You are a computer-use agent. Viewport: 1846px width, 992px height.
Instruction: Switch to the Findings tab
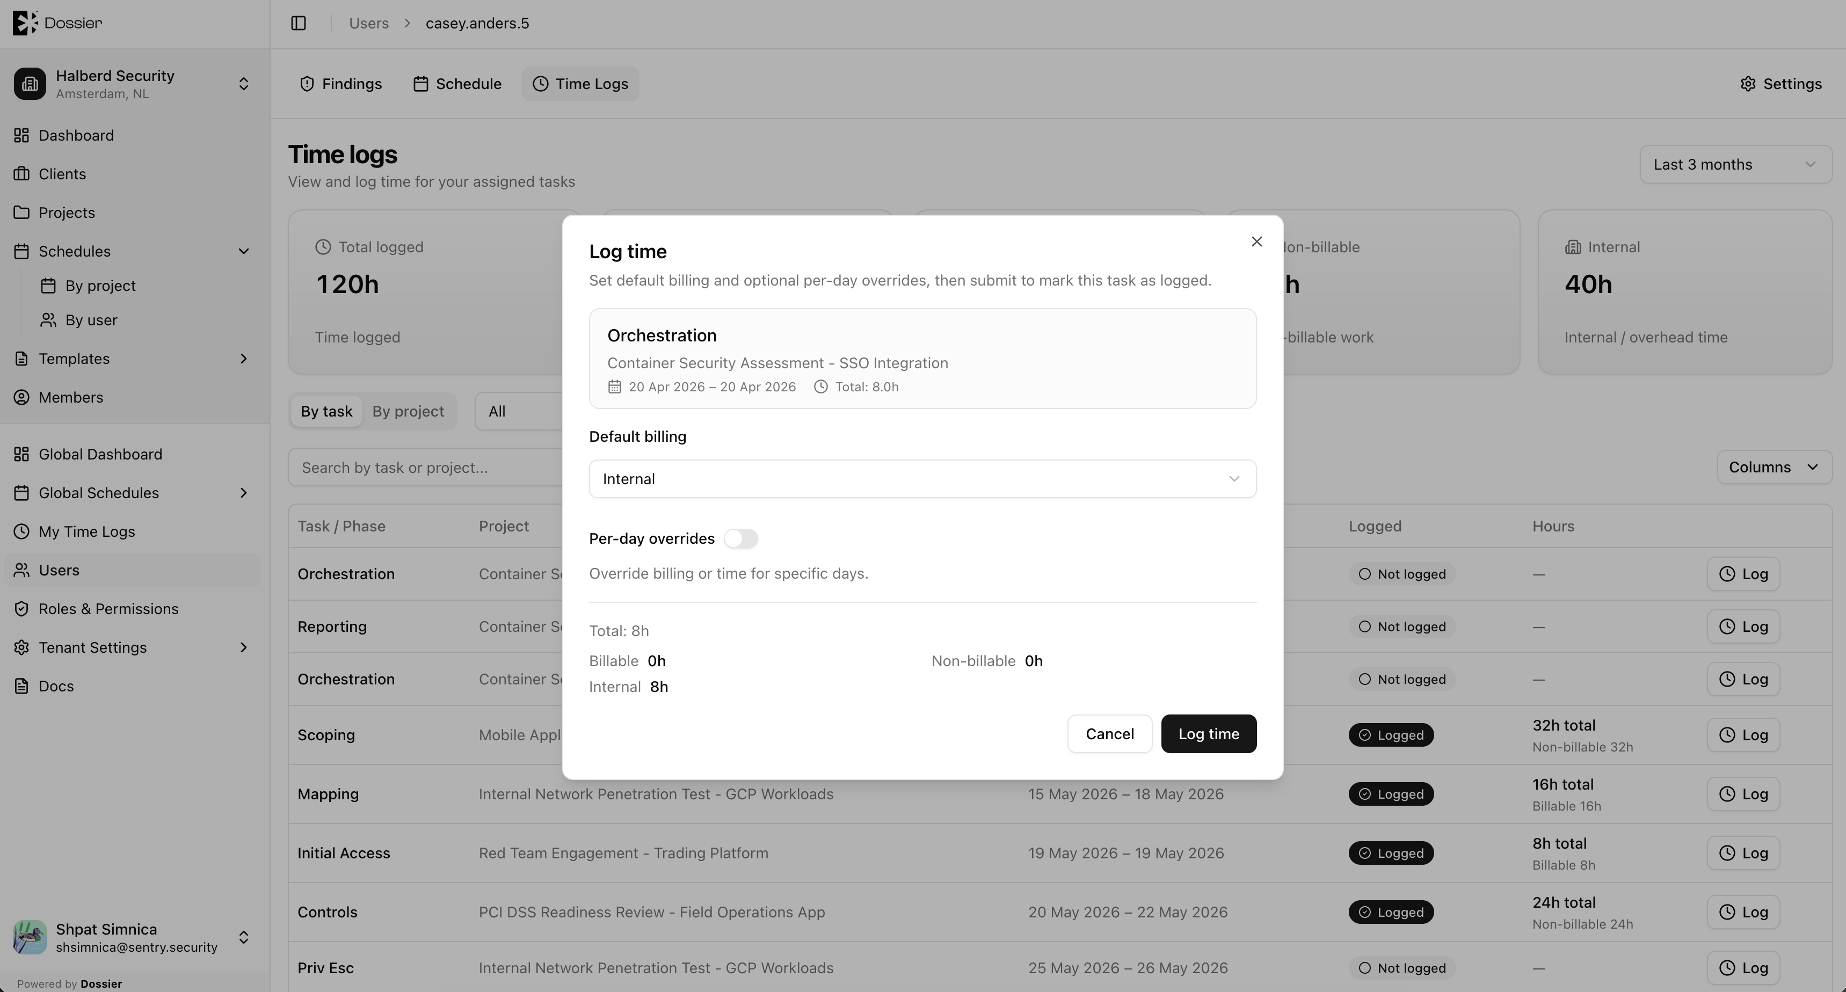coord(340,84)
